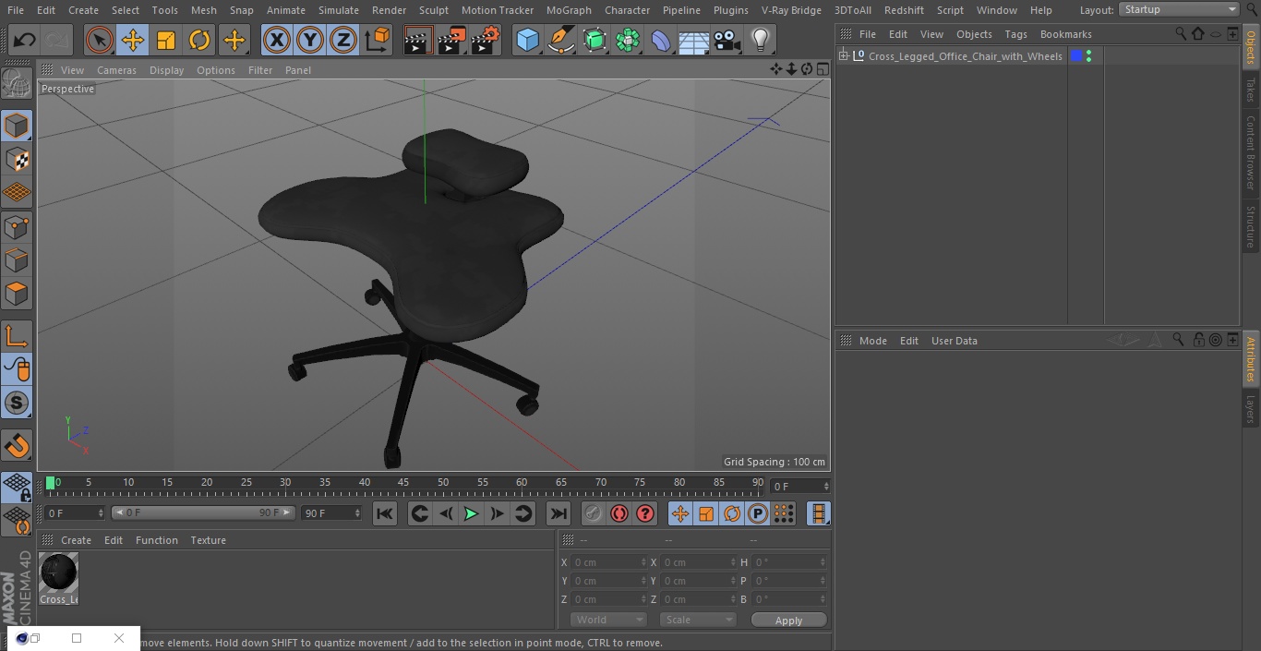The image size is (1261, 651).
Task: Maximize the viewport with toggle view icon
Action: click(822, 69)
